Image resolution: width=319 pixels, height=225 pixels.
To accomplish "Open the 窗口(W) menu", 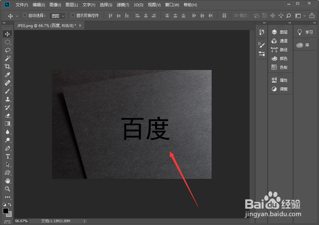I will click(x=172, y=5).
